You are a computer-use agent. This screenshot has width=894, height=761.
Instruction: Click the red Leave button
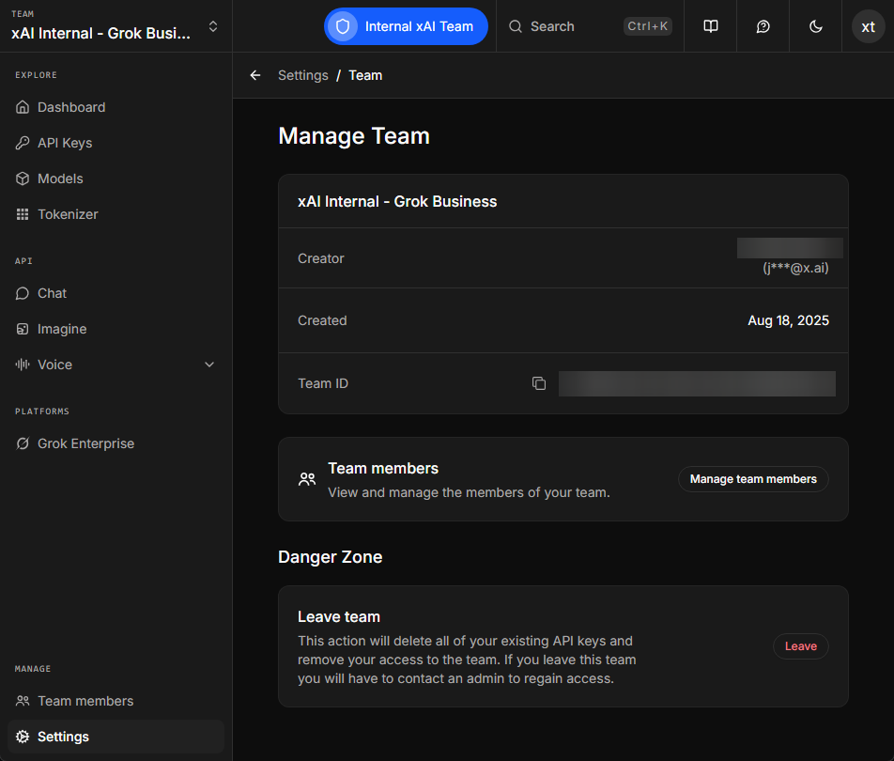tap(800, 646)
